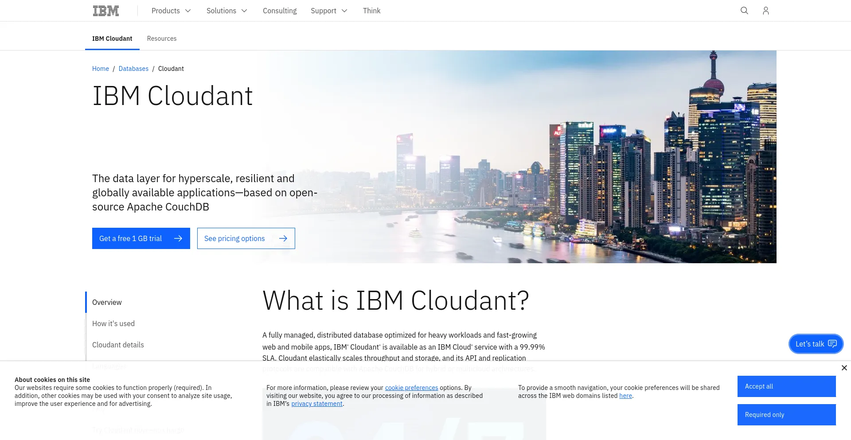
Task: Open the cookie preferences link
Action: [411, 388]
